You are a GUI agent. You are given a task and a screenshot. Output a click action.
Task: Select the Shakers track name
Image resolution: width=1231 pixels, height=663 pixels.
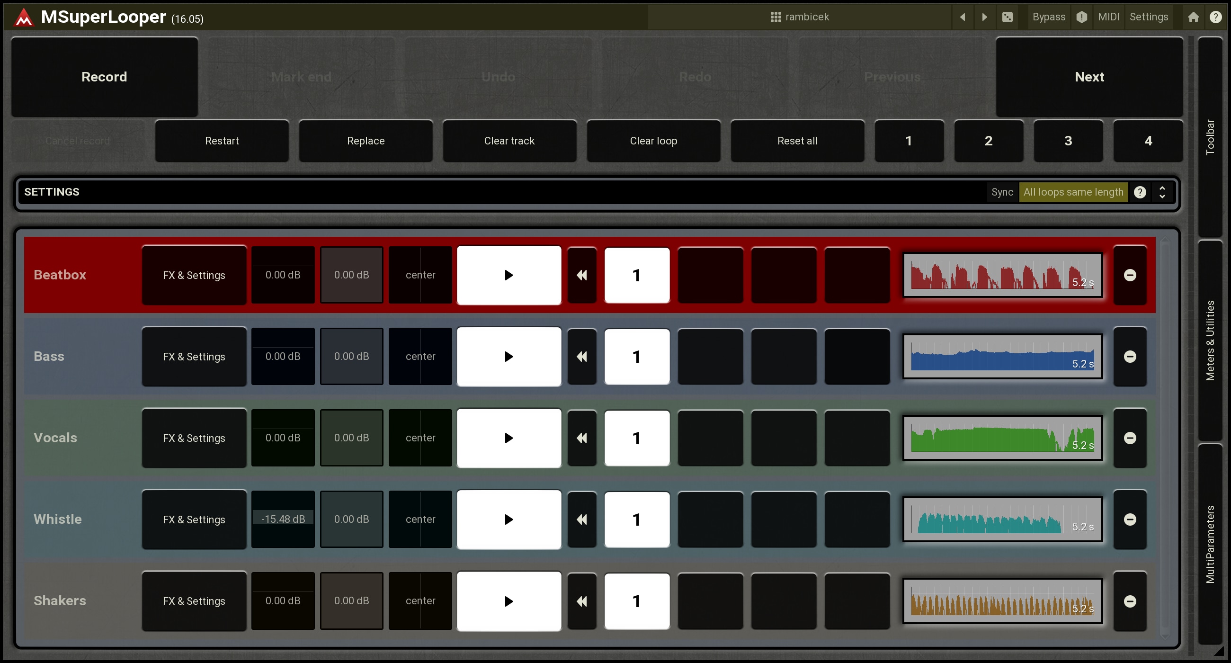click(60, 601)
